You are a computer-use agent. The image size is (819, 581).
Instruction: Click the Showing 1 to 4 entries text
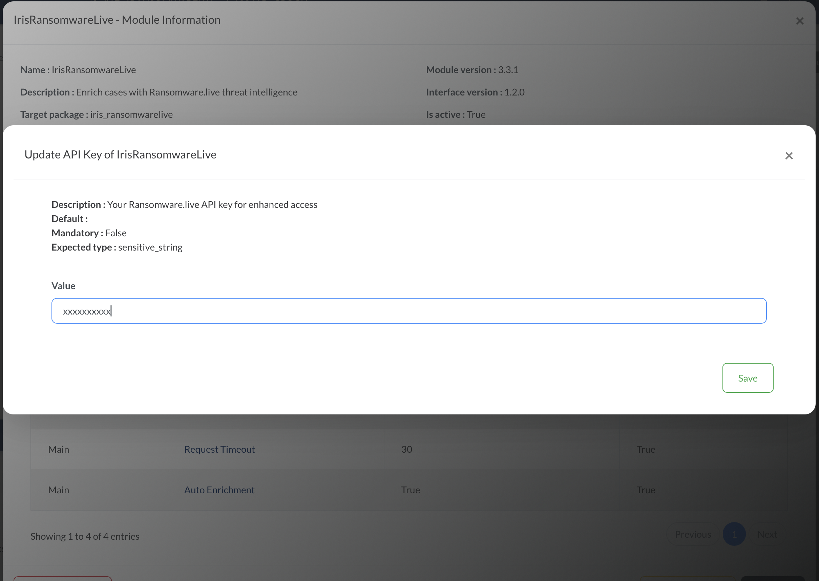point(85,536)
